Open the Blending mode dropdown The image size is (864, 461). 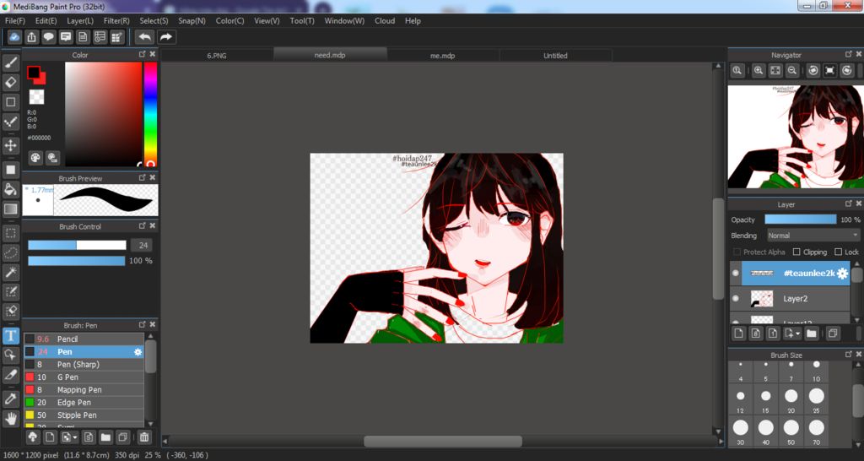813,236
